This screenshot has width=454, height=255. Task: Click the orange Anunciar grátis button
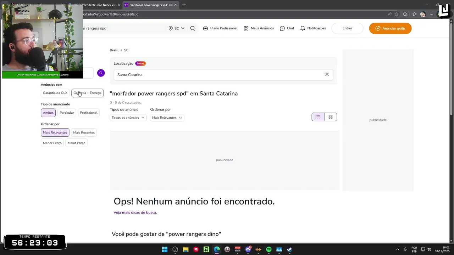[390, 28]
